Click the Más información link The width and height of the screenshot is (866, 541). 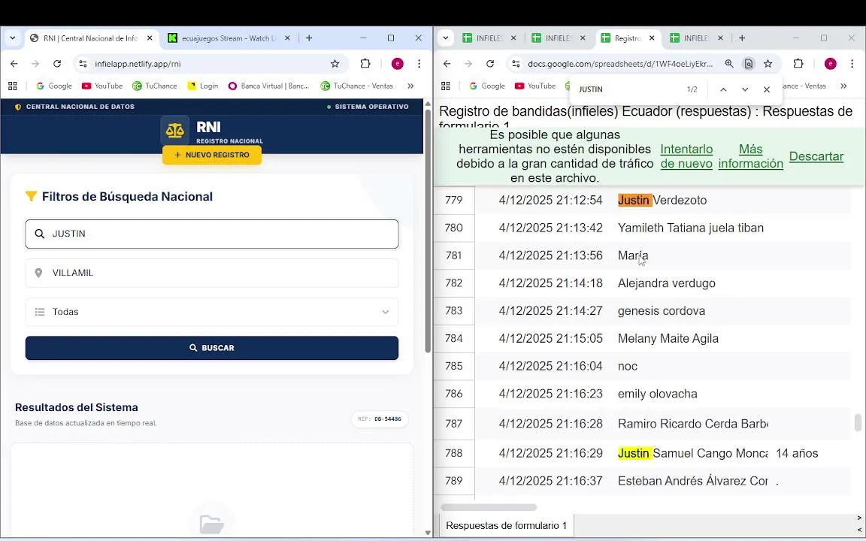coord(750,157)
